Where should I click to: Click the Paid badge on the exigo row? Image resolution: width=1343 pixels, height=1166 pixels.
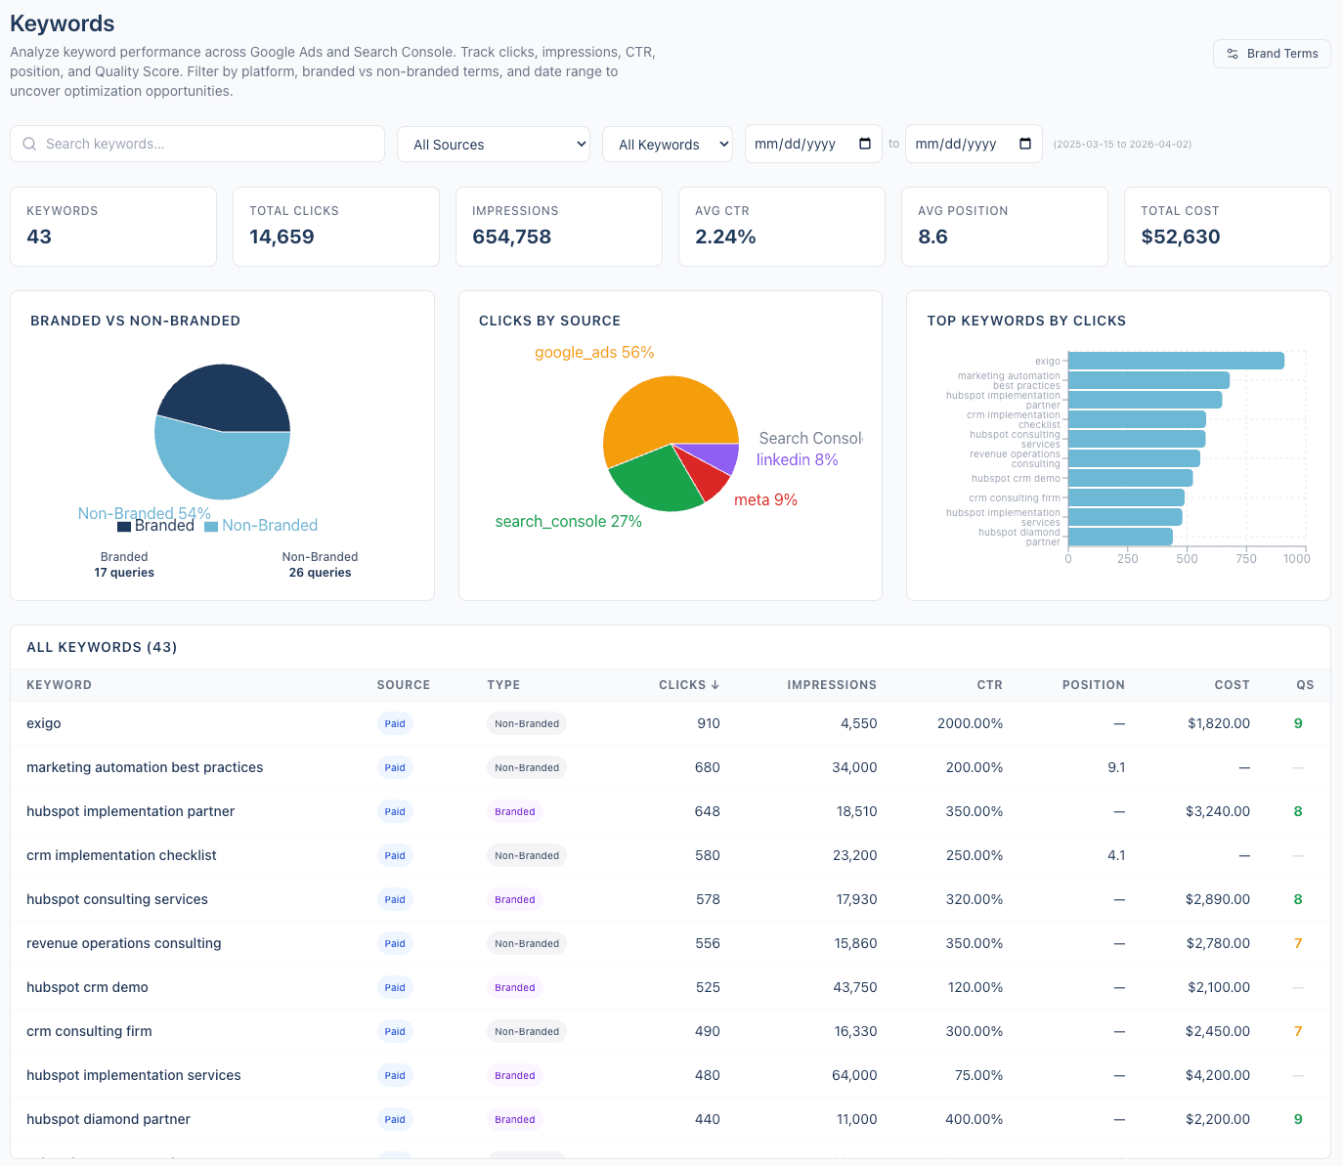pyautogui.click(x=395, y=723)
